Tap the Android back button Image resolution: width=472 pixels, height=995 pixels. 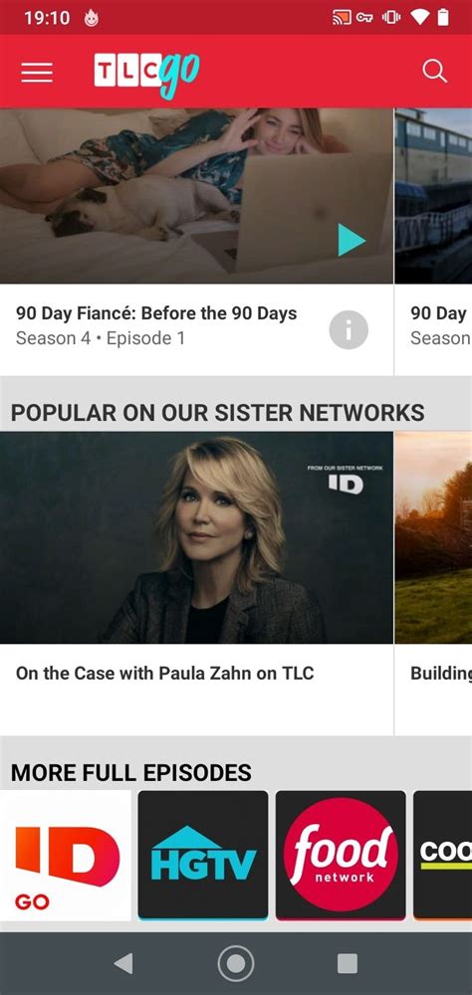point(123,964)
